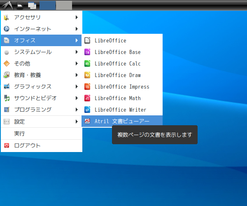The image size is (247, 206).
Task: Click the globe icon next to インターネット
Action: pyautogui.click(x=7, y=29)
